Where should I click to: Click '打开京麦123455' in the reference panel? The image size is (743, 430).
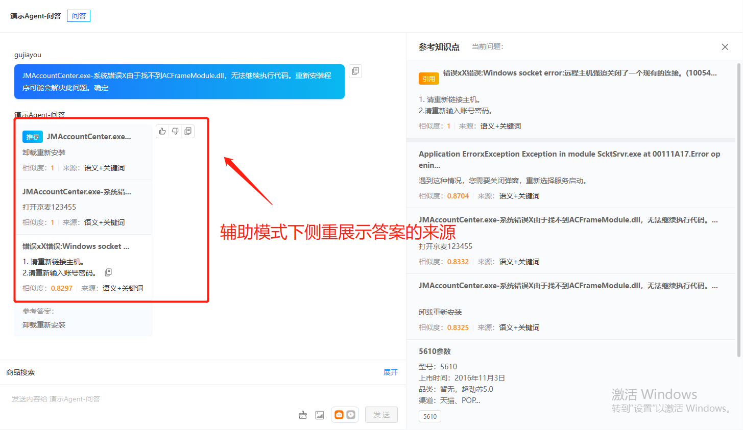coord(445,246)
